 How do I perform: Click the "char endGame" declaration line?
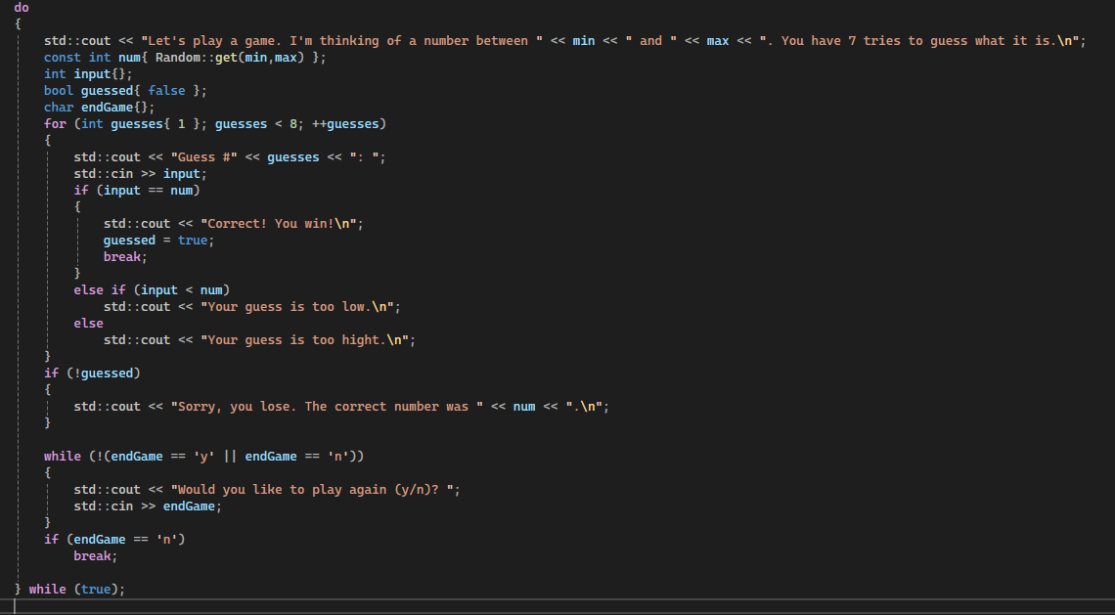(99, 108)
